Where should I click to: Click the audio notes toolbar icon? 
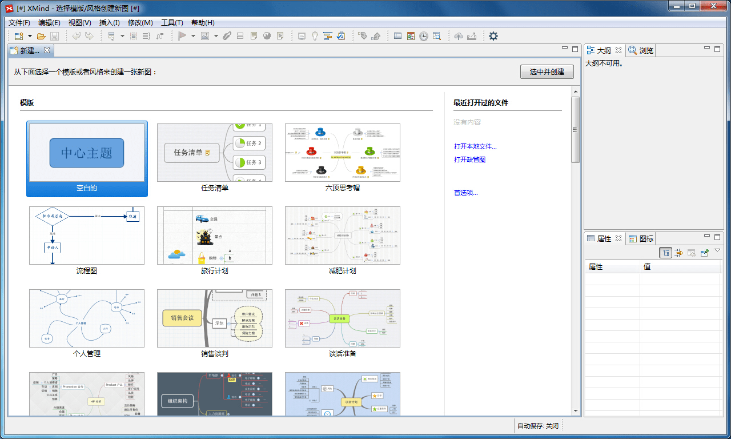point(280,36)
